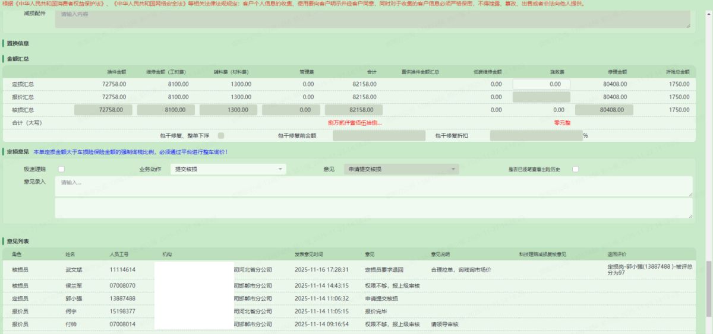Tick the 极速理赔 checkbox
Viewport: 713px width, 334px height.
(x=61, y=169)
